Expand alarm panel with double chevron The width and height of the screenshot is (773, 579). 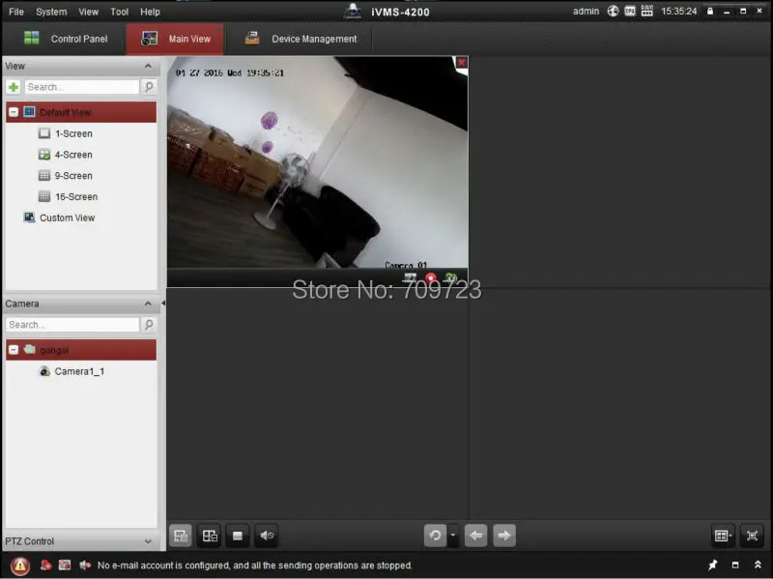758,565
